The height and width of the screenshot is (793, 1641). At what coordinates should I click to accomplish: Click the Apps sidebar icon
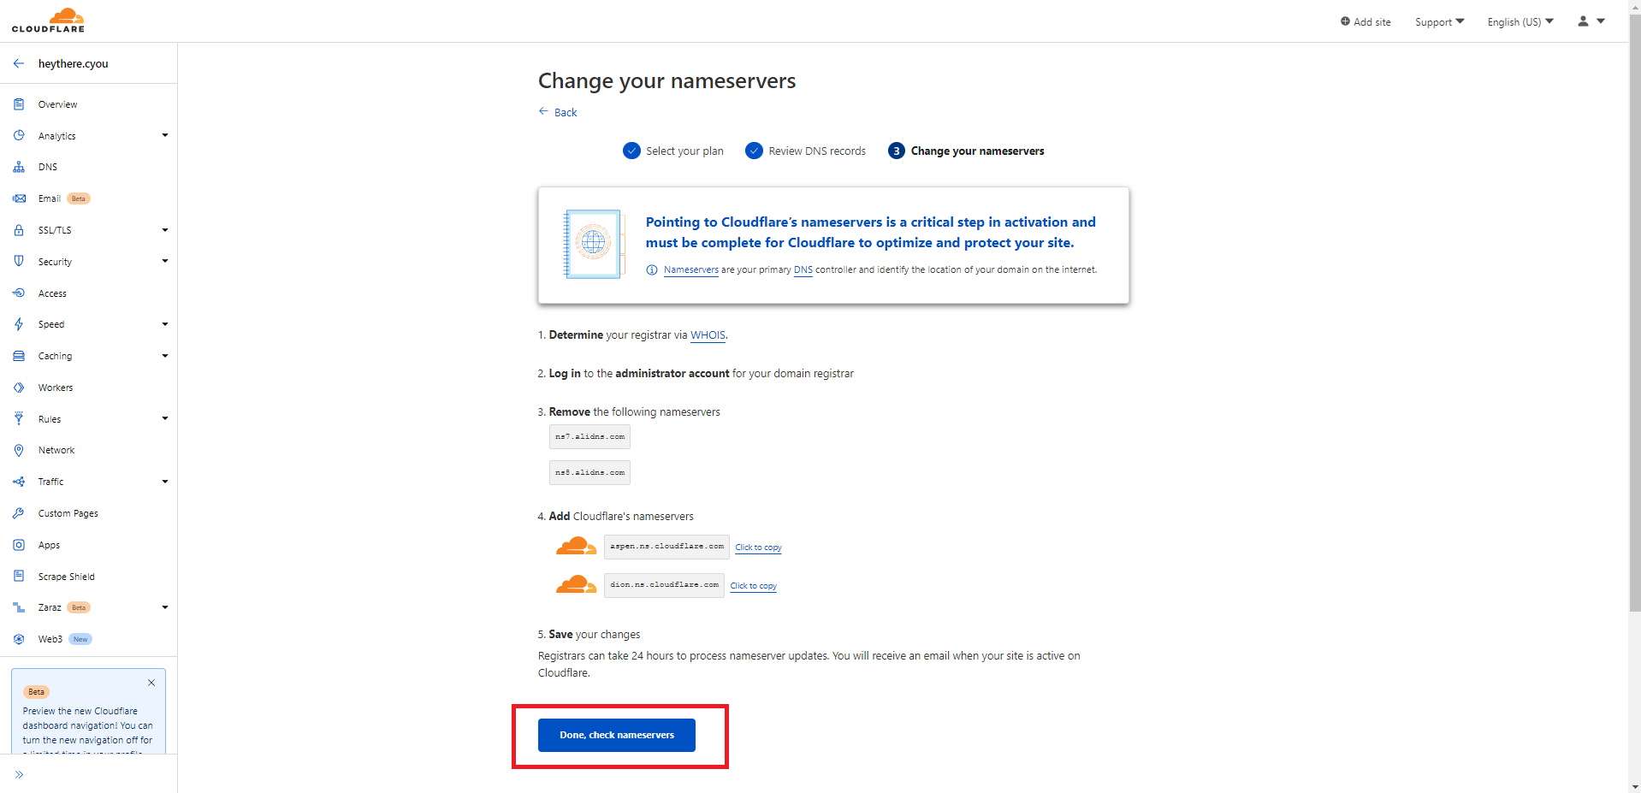click(x=19, y=545)
